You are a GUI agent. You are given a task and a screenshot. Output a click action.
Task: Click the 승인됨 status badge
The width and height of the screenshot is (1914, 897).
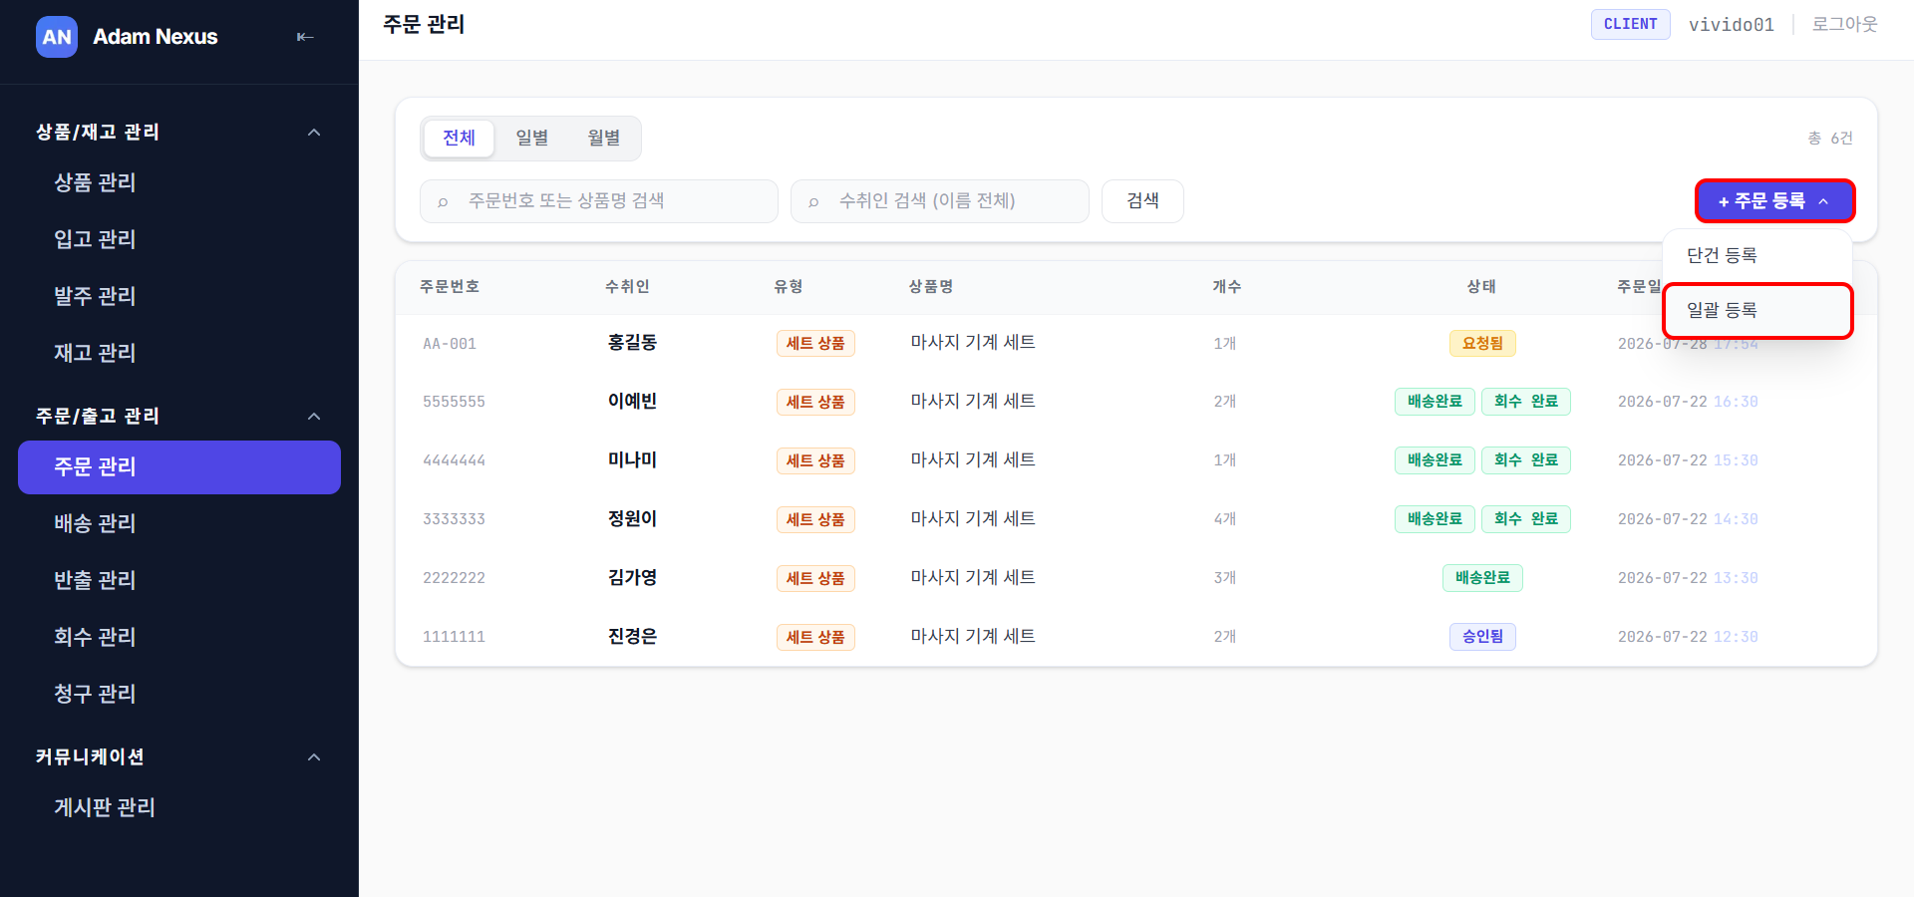click(x=1482, y=636)
